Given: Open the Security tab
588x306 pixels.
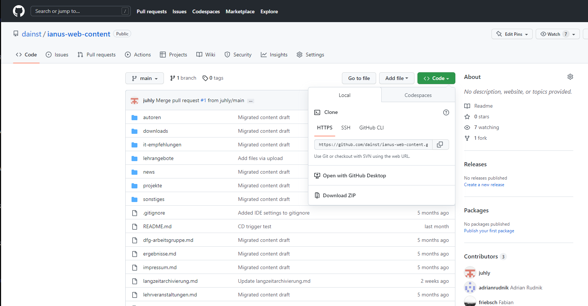Looking at the screenshot, I should pos(238,55).
